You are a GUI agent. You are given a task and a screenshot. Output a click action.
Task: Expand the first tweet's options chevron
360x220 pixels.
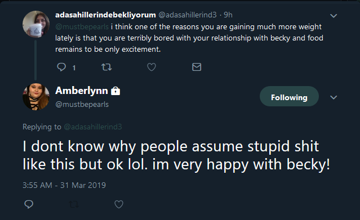pos(334,16)
